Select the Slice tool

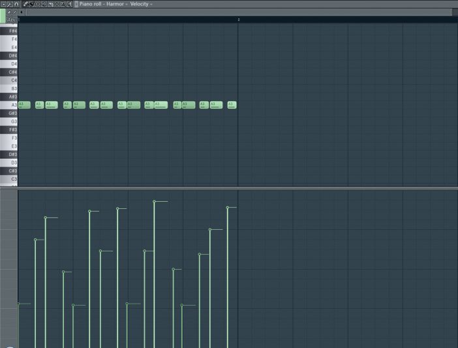[x=50, y=4]
